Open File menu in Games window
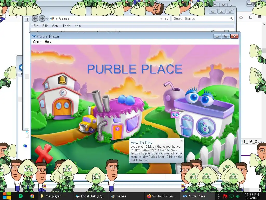 point(36,26)
